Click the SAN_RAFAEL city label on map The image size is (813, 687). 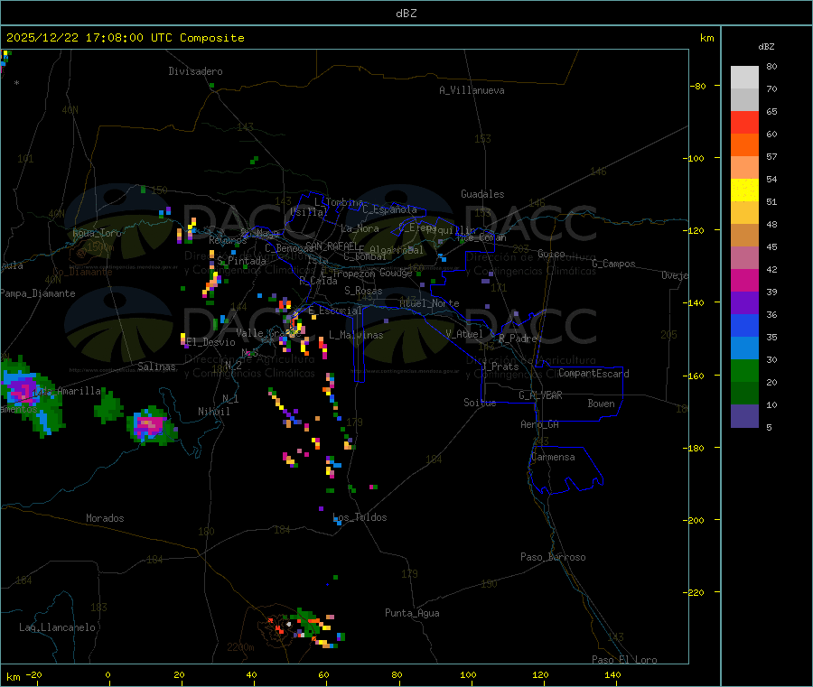331,246
